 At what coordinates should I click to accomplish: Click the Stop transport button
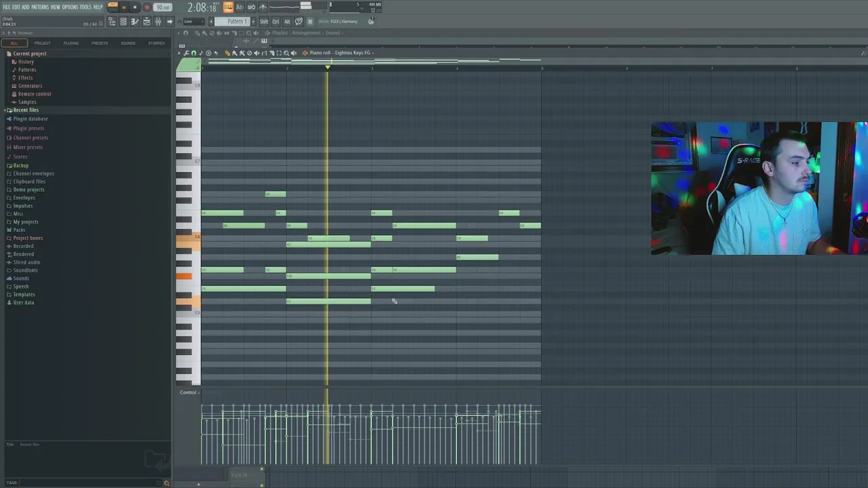tap(134, 7)
